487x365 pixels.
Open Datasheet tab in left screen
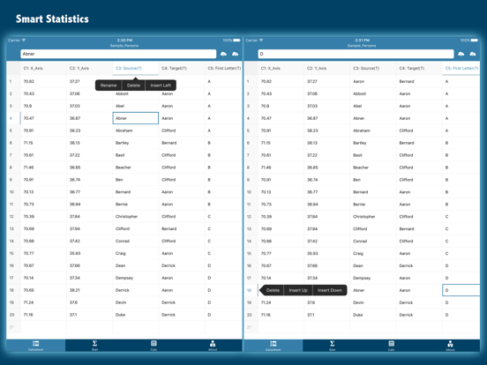[35, 346]
